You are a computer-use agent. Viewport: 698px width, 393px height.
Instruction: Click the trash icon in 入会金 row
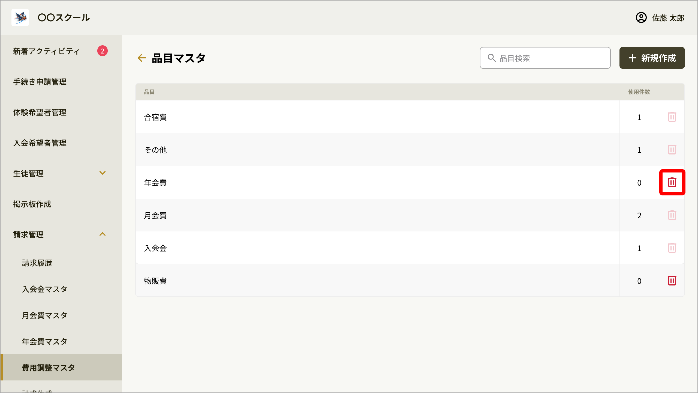click(672, 248)
